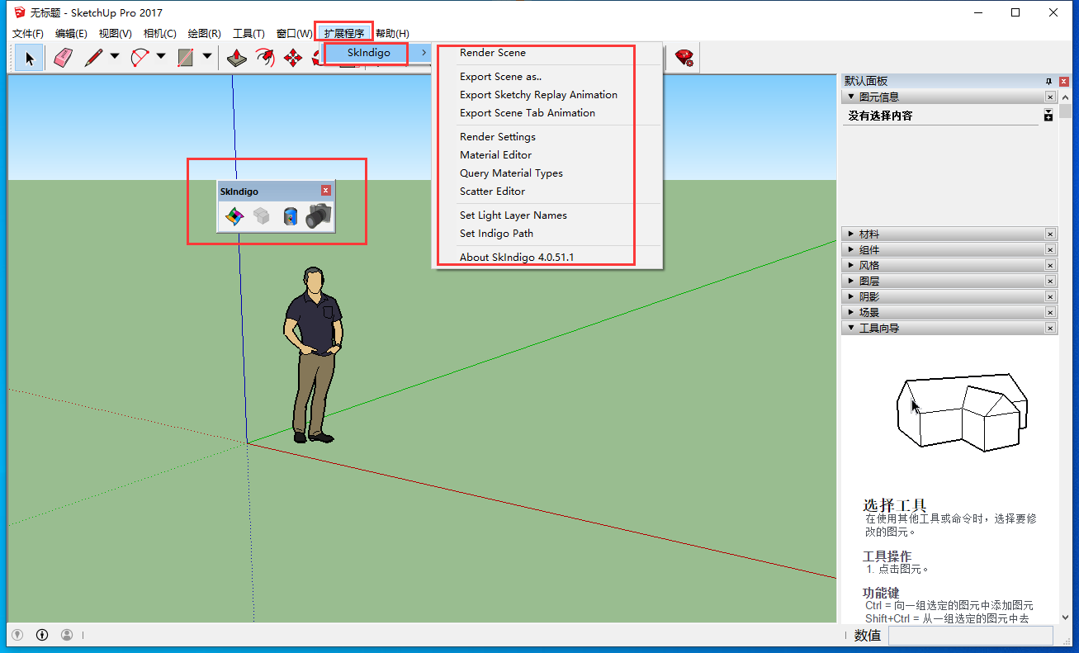Click the camera render icon in SkIndigo toolbar
The width and height of the screenshot is (1079, 653).
coord(318,217)
